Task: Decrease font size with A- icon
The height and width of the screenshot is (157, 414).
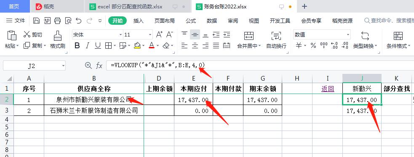Action: (169, 34)
